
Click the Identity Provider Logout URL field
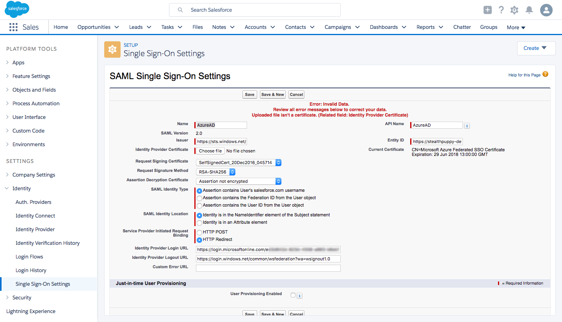(268, 259)
